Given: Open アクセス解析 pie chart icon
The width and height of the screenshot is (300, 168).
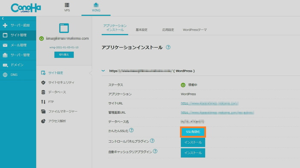Looking at the screenshot, I should tap(43, 121).
